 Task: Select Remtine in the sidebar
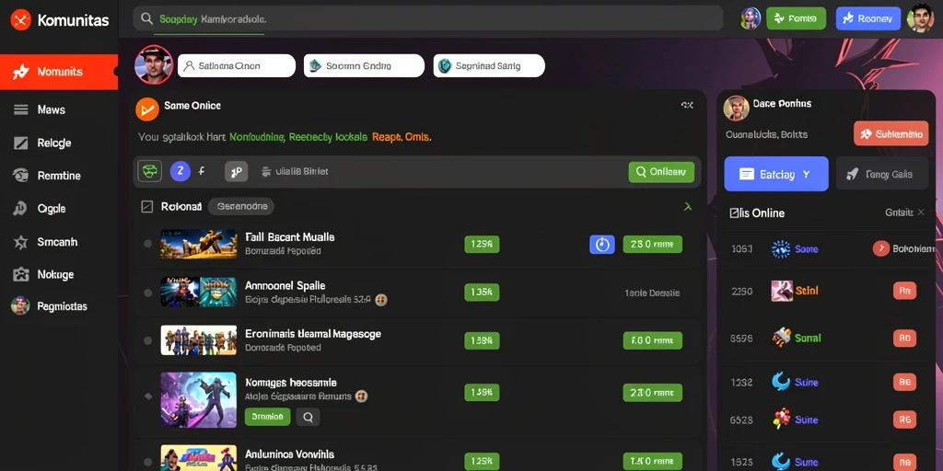(59, 176)
